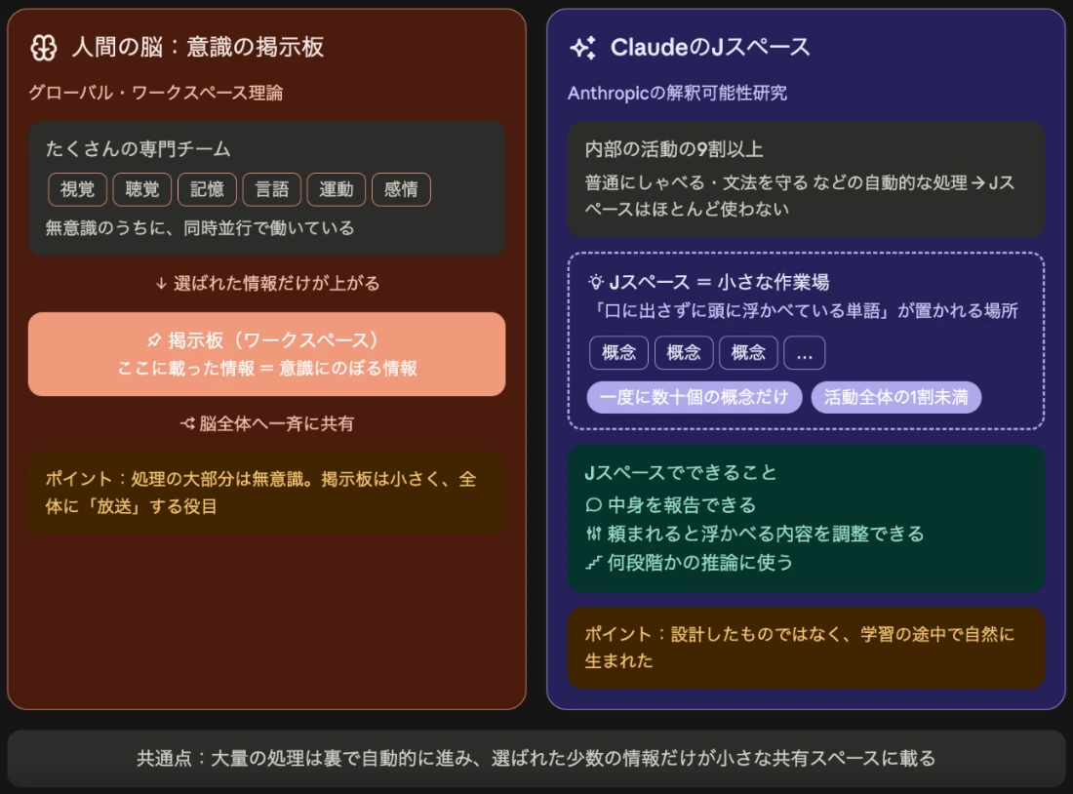Click the text ここに載った情報＝意識にのぼる情報
This screenshot has width=1073, height=794.
pyautogui.click(x=267, y=369)
